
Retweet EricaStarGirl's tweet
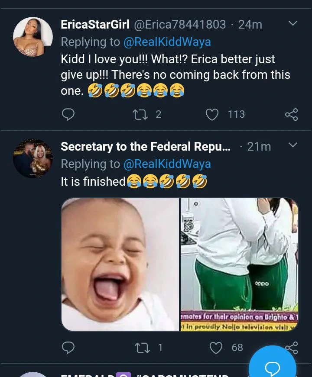click(x=140, y=114)
